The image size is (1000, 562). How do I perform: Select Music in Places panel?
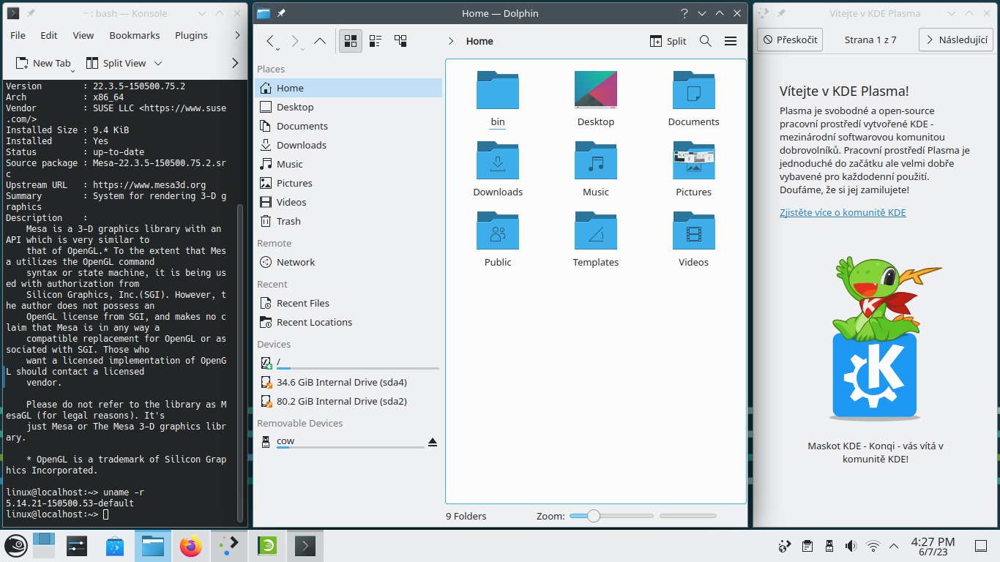[348, 164]
